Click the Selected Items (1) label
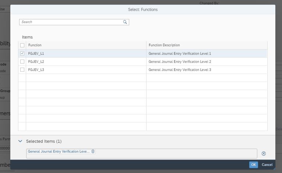The image size is (282, 173). coord(44,141)
